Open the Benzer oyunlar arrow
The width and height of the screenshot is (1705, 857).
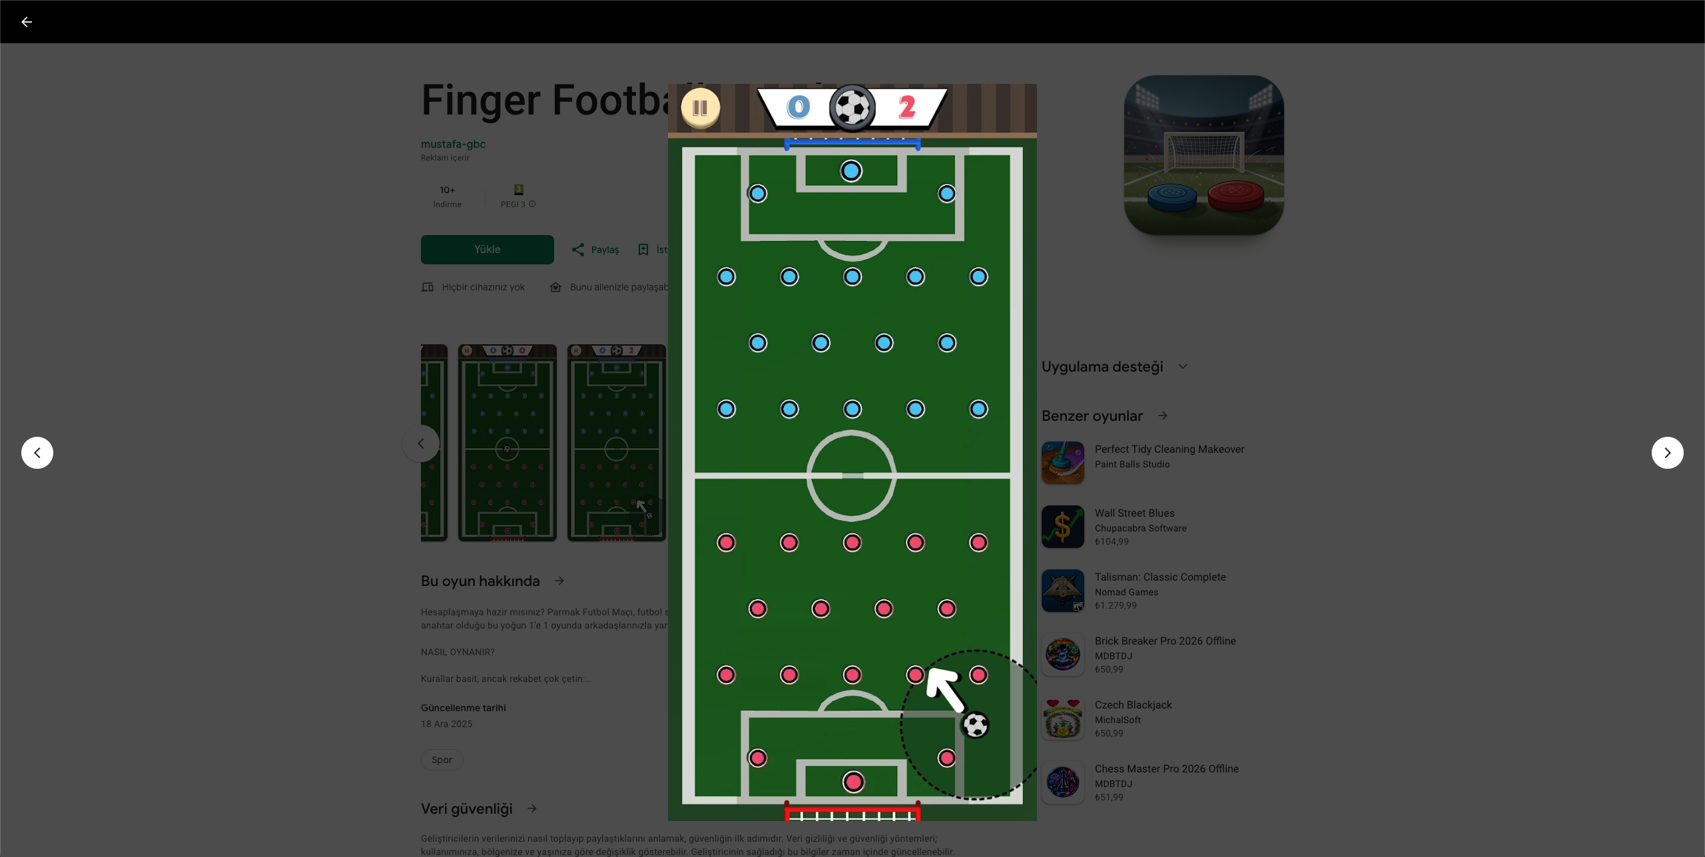1162,416
